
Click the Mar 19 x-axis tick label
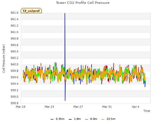(x=20, y=107)
